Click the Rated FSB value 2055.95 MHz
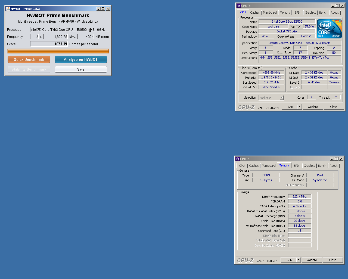This screenshot has height=279, width=348. point(271,87)
